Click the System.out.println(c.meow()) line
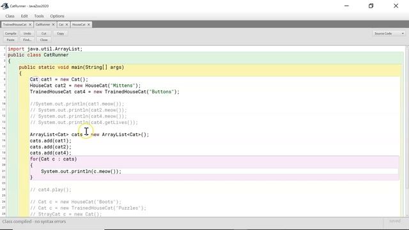 81,171
